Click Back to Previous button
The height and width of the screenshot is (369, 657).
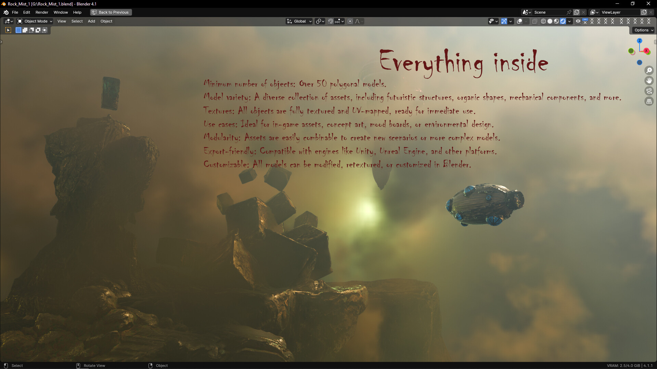[111, 12]
